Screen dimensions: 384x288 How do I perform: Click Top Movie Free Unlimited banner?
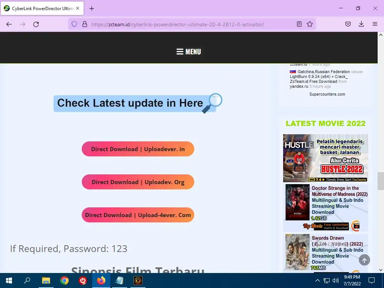(331, 226)
